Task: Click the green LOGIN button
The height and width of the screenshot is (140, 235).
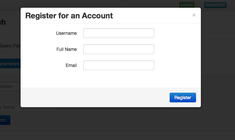Action: pyautogui.click(x=187, y=5)
